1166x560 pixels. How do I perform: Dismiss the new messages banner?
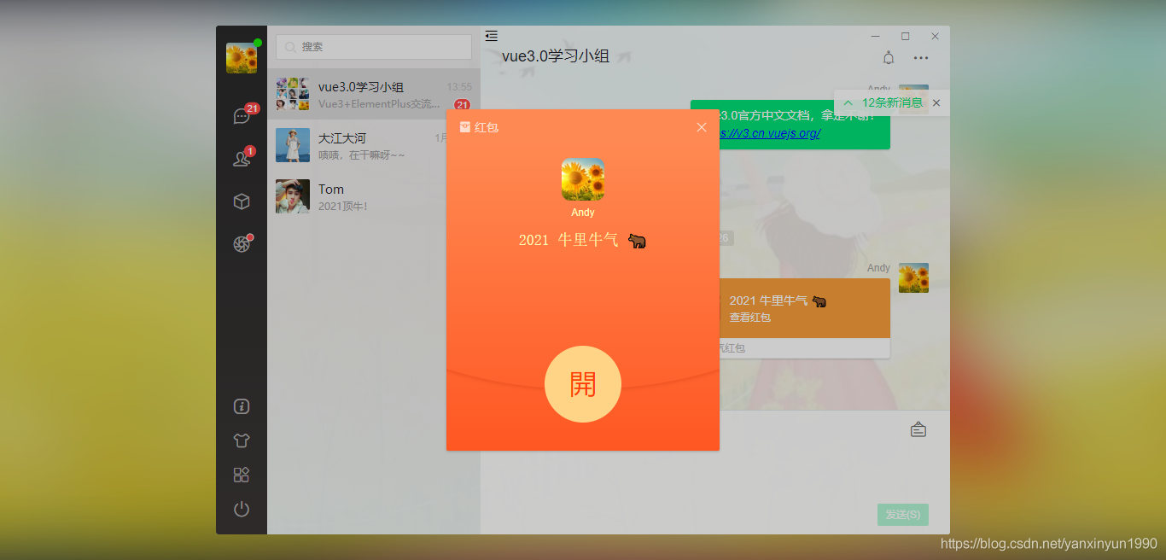pyautogui.click(x=936, y=102)
